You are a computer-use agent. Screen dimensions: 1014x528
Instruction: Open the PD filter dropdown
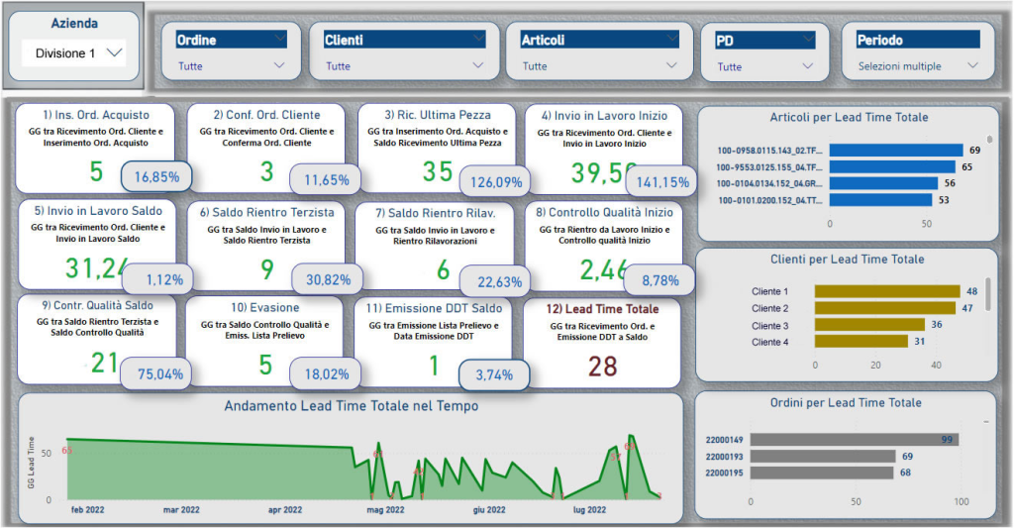click(x=808, y=66)
